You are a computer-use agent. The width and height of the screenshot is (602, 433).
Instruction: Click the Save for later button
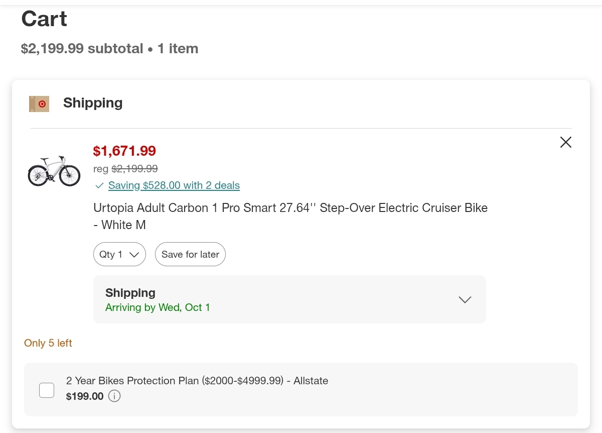click(190, 254)
